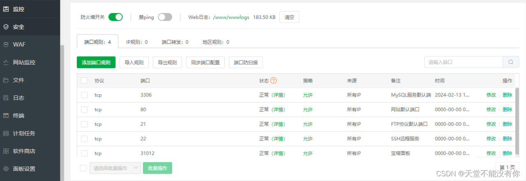
Task: Click the WAF shield icon in sidebar
Action: point(6,44)
